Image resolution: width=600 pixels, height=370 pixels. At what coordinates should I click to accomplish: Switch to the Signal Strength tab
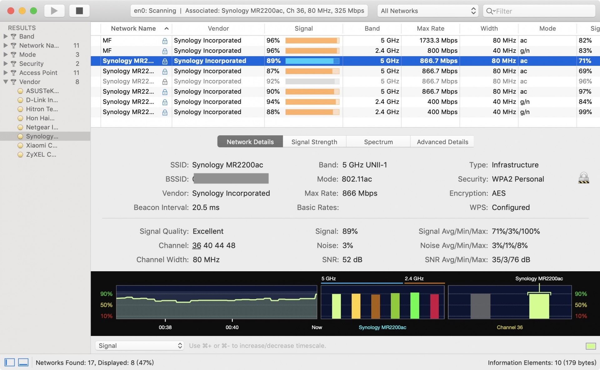314,142
